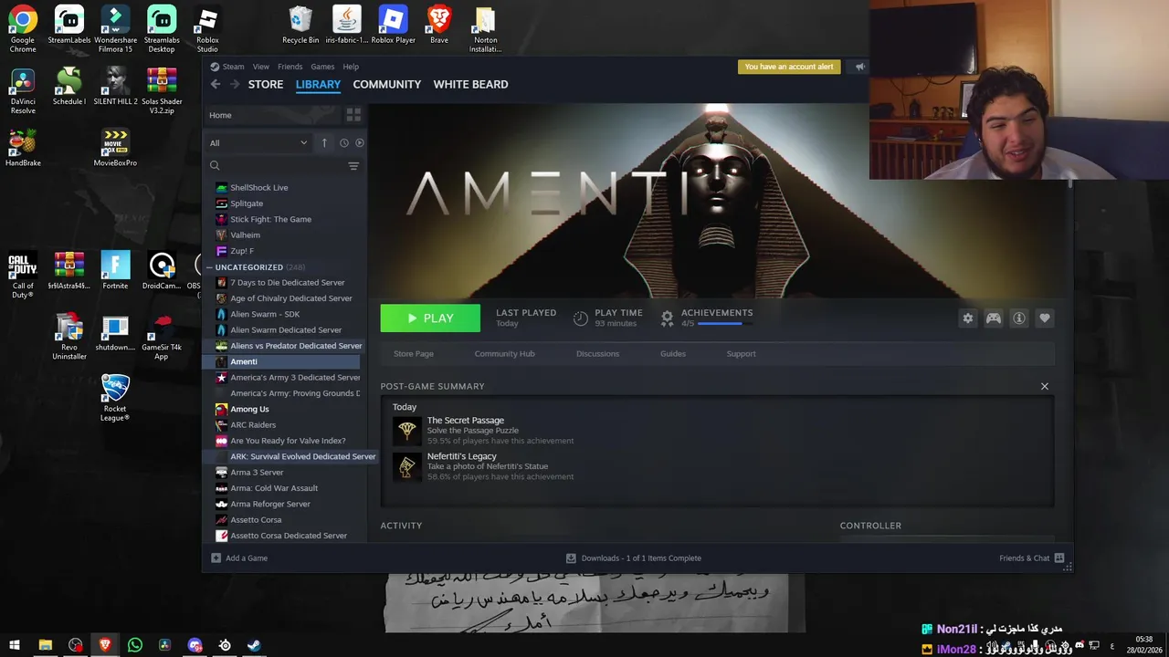Open the account alert notification
Screen dimensions: 1169x657
click(789, 67)
